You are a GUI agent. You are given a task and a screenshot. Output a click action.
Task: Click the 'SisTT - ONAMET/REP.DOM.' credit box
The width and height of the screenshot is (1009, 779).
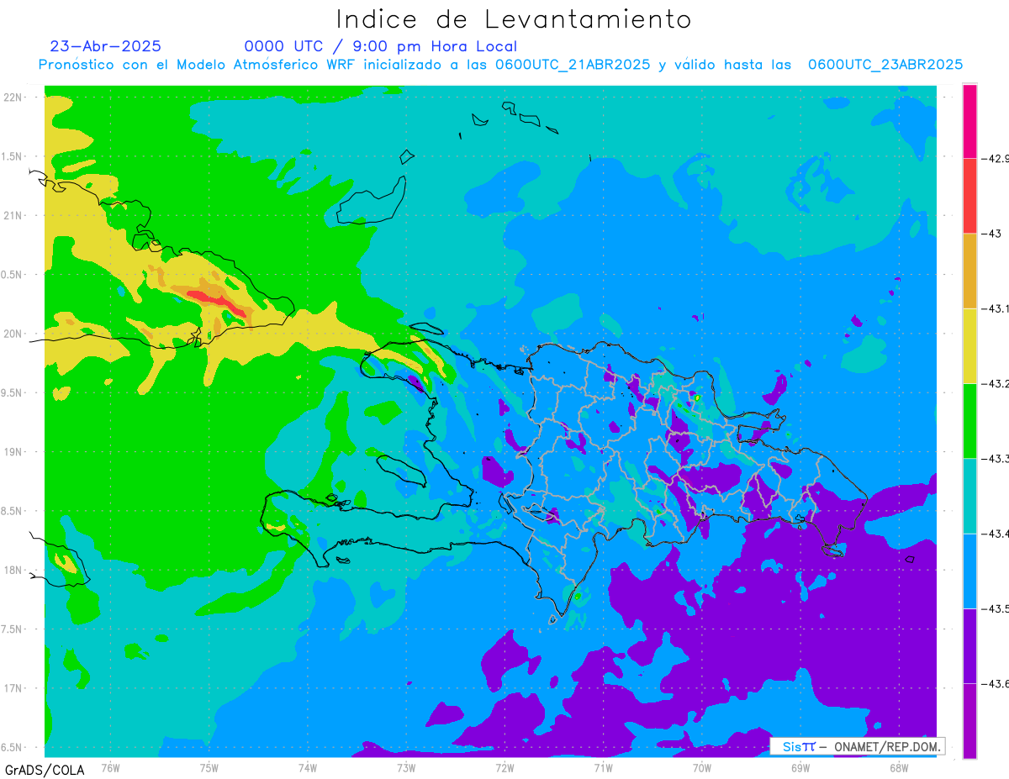point(857,746)
